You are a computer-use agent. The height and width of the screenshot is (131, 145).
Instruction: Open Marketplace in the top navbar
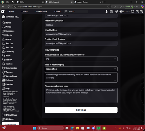(41, 12)
